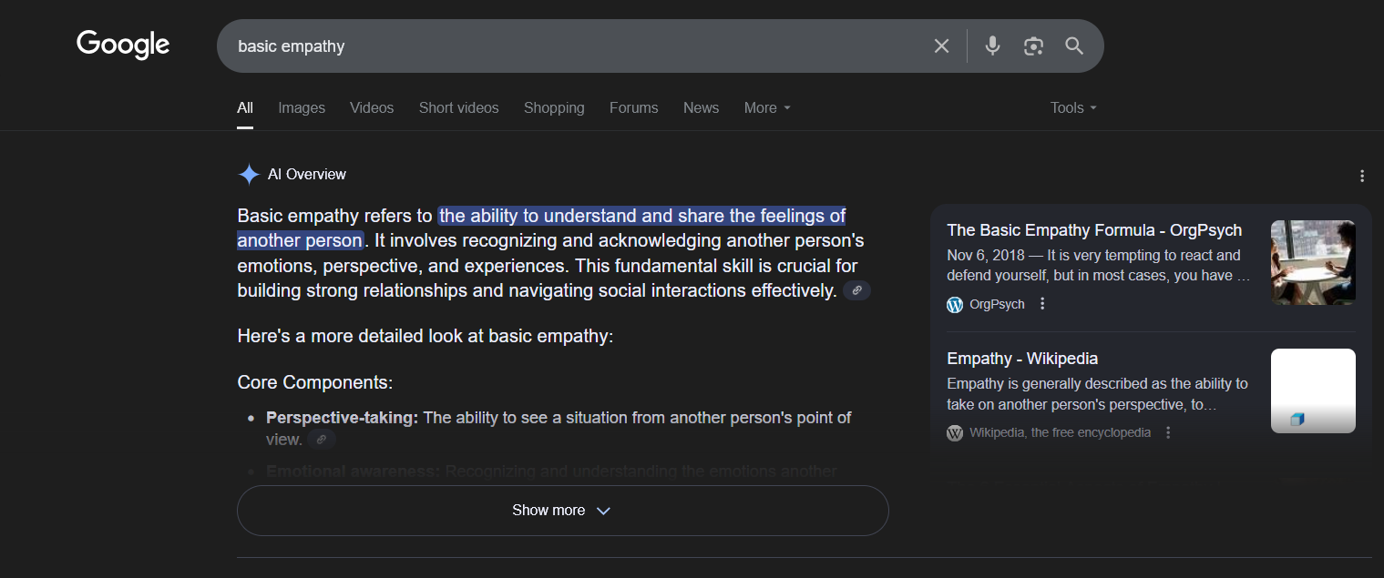Image resolution: width=1384 pixels, height=578 pixels.
Task: Click the bold 'Perspective-taking:' label
Action: pos(343,418)
